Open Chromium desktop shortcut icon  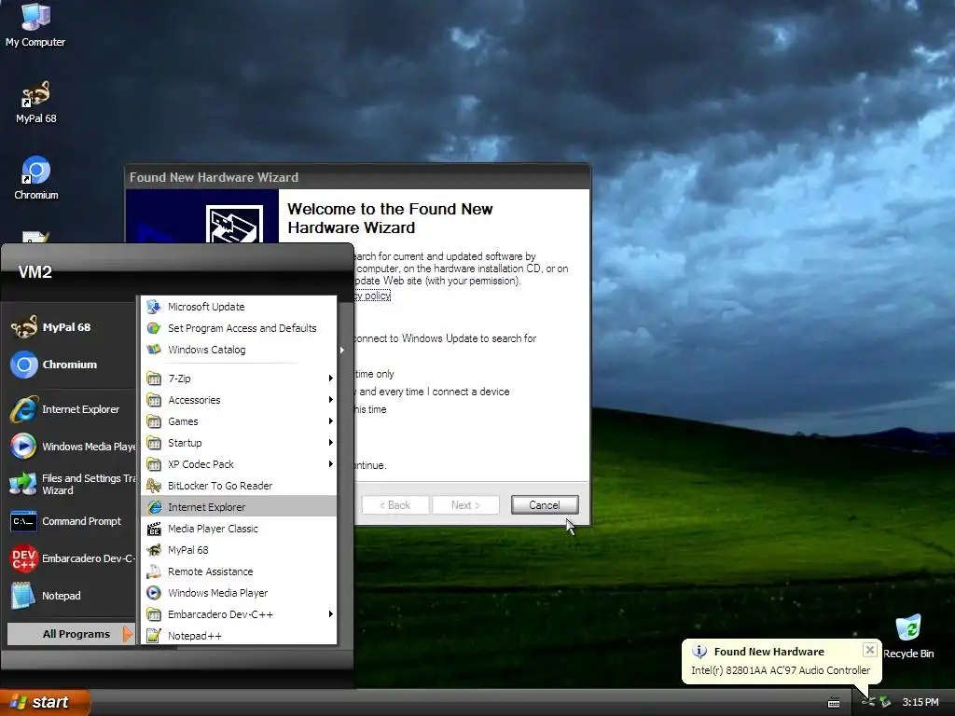click(x=35, y=171)
